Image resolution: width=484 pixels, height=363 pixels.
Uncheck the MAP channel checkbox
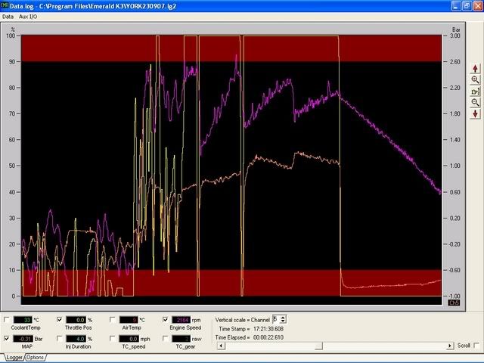tap(8, 339)
